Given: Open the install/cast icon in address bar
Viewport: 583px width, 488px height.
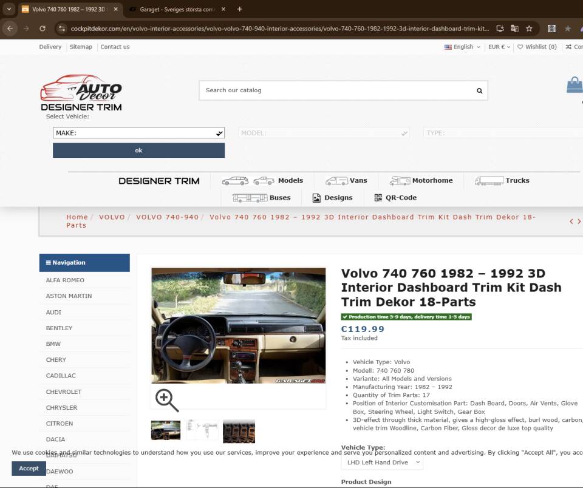Looking at the screenshot, I should coord(500,29).
